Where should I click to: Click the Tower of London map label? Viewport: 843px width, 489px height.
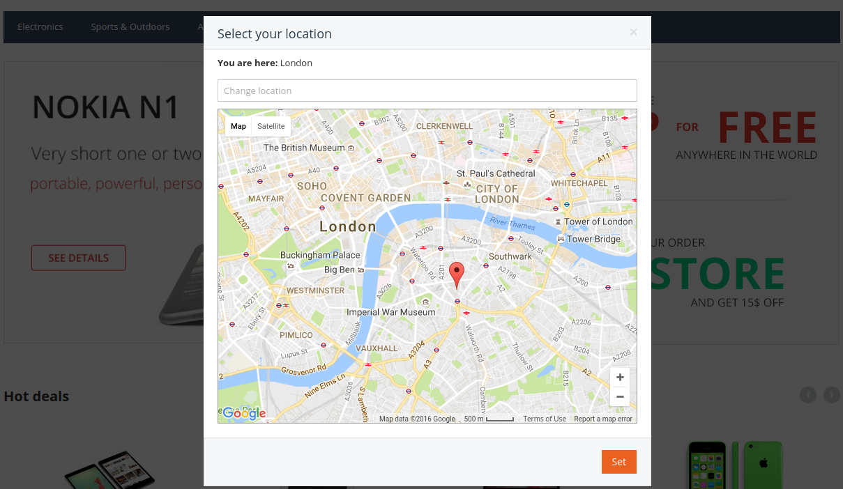598,222
